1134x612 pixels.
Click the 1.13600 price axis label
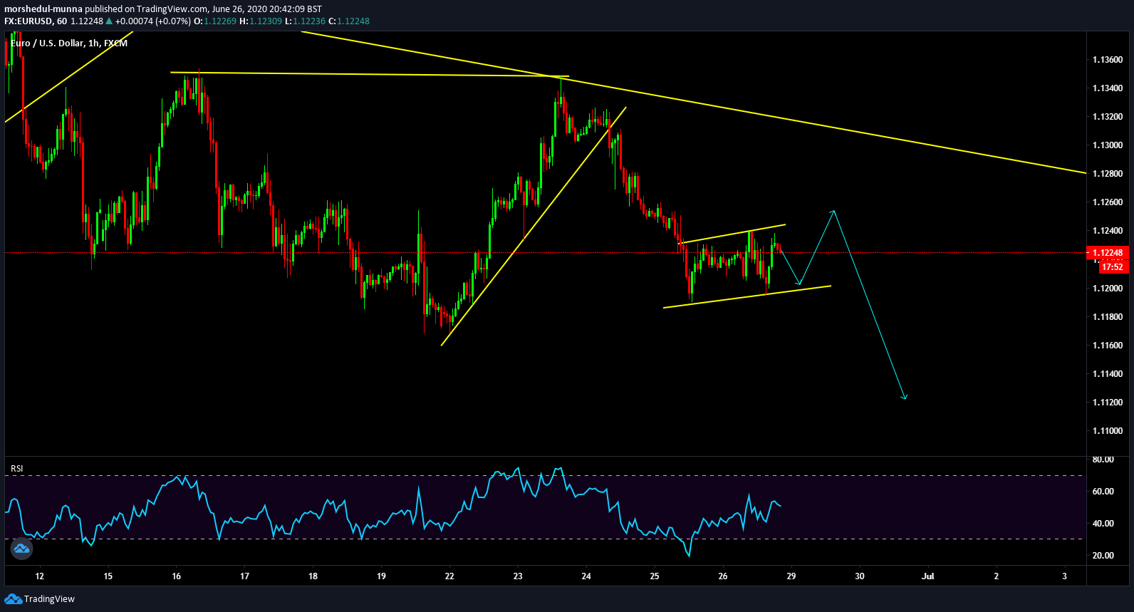click(1108, 60)
